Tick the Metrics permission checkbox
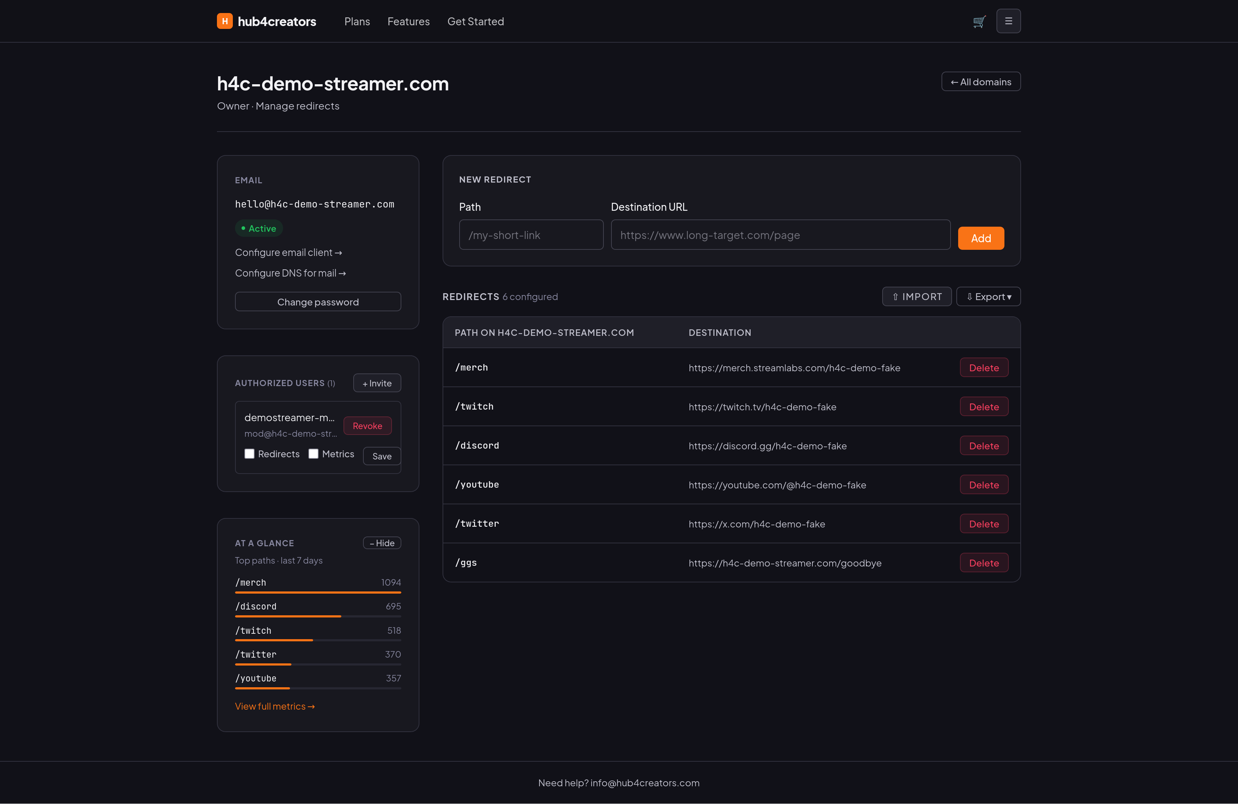This screenshot has width=1238, height=804. point(314,454)
